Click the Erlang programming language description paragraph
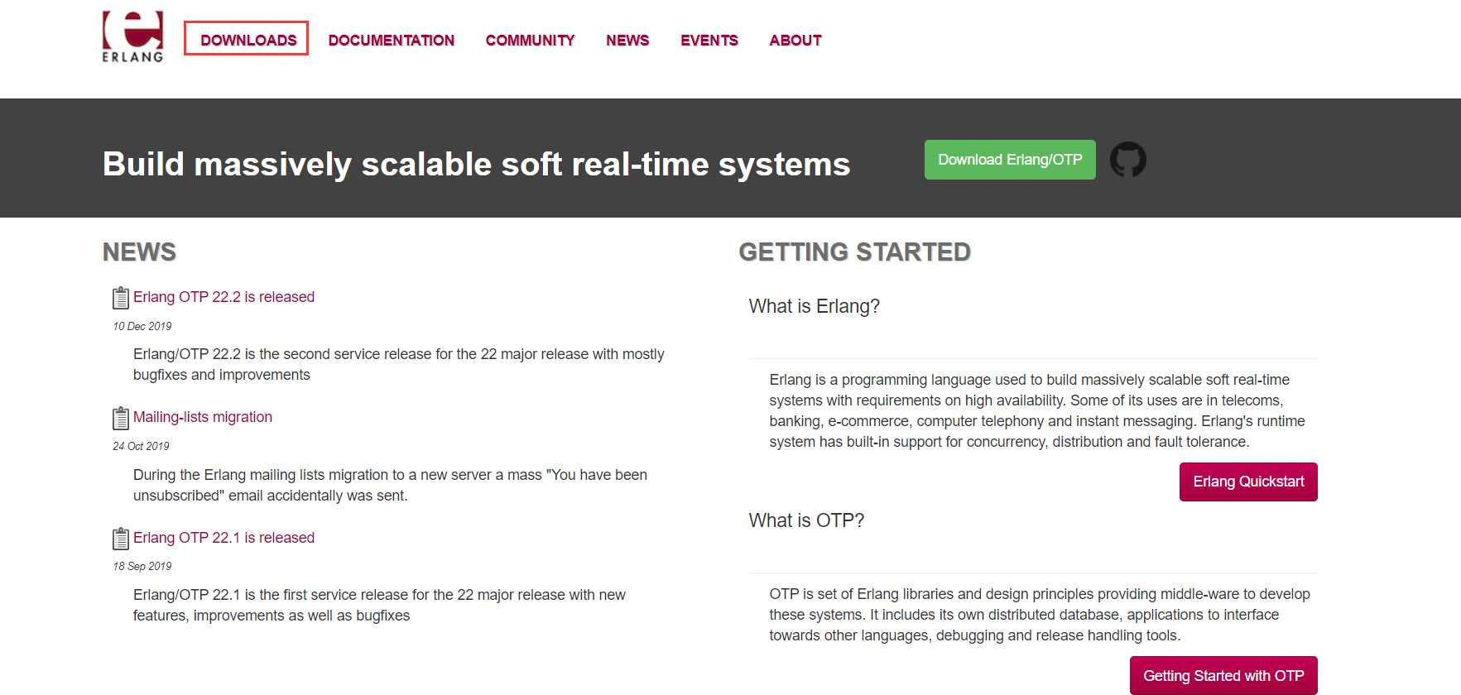This screenshot has width=1461, height=695. pyautogui.click(x=1037, y=410)
